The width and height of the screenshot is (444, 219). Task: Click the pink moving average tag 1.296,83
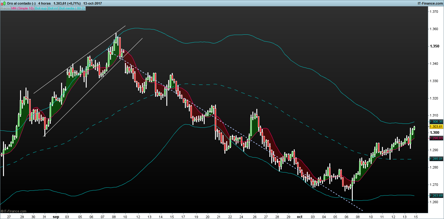pos(436,138)
